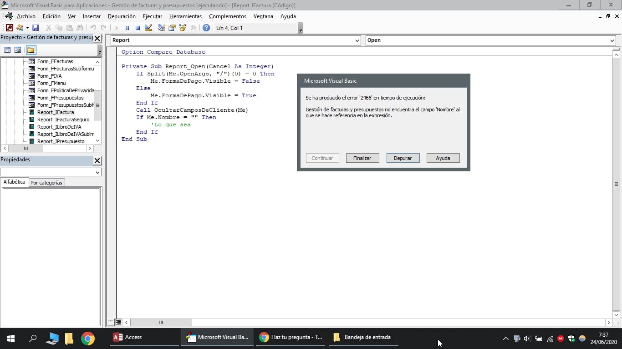Open the Insertar menu
Image resolution: width=622 pixels, height=349 pixels.
pos(92,16)
